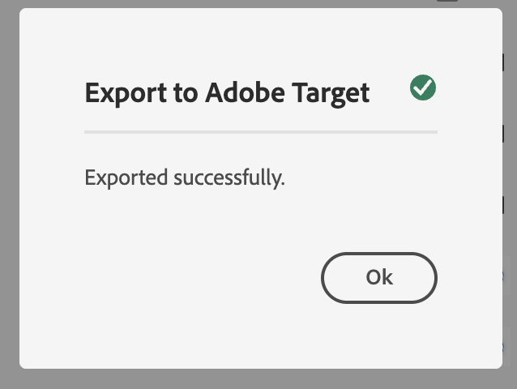Click the divider line under the title
Screen dimensions: 517x389
(x=260, y=130)
